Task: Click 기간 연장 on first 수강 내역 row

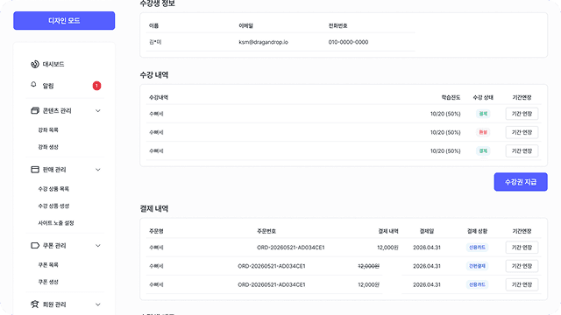Action: 522,114
